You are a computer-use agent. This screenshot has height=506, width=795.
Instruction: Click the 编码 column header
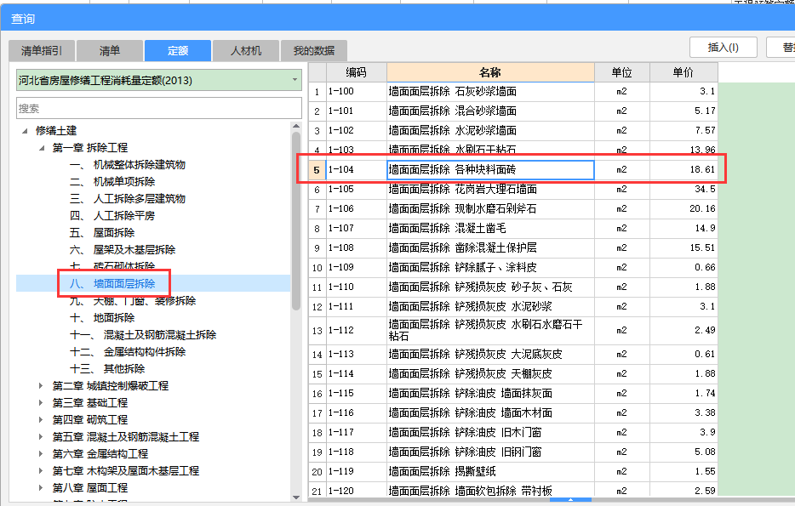(x=357, y=72)
